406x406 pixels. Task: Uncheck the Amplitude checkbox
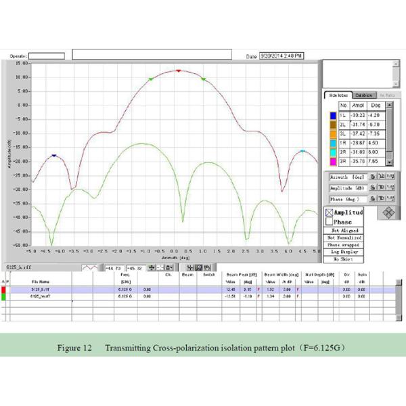[x=330, y=212]
